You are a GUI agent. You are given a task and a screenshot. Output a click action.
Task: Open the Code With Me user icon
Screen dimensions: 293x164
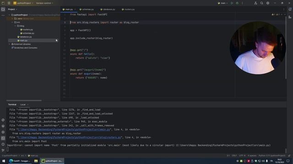pyautogui.click(x=255, y=3)
